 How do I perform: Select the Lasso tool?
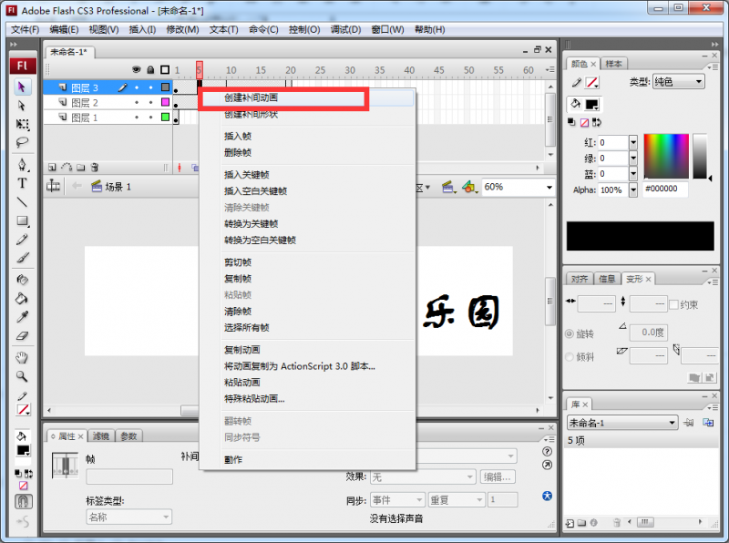point(22,142)
